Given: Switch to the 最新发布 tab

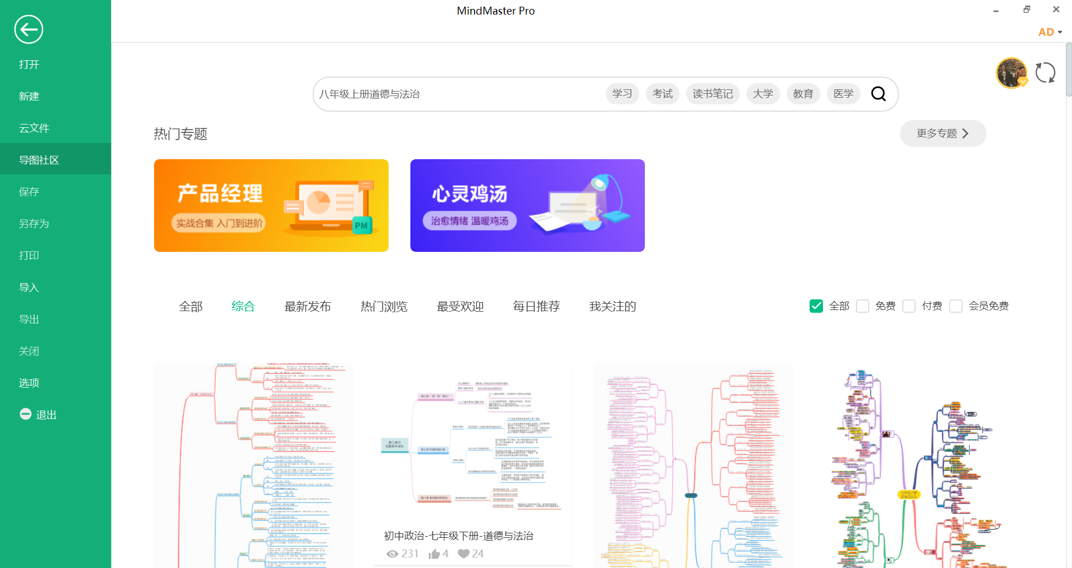Looking at the screenshot, I should tap(308, 306).
